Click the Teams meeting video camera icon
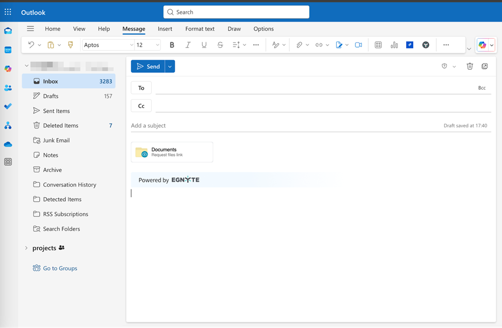 tap(358, 45)
